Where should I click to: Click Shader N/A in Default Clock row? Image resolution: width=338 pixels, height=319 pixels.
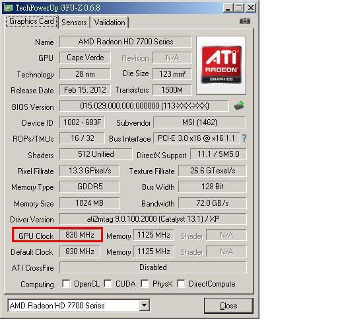coord(226,251)
